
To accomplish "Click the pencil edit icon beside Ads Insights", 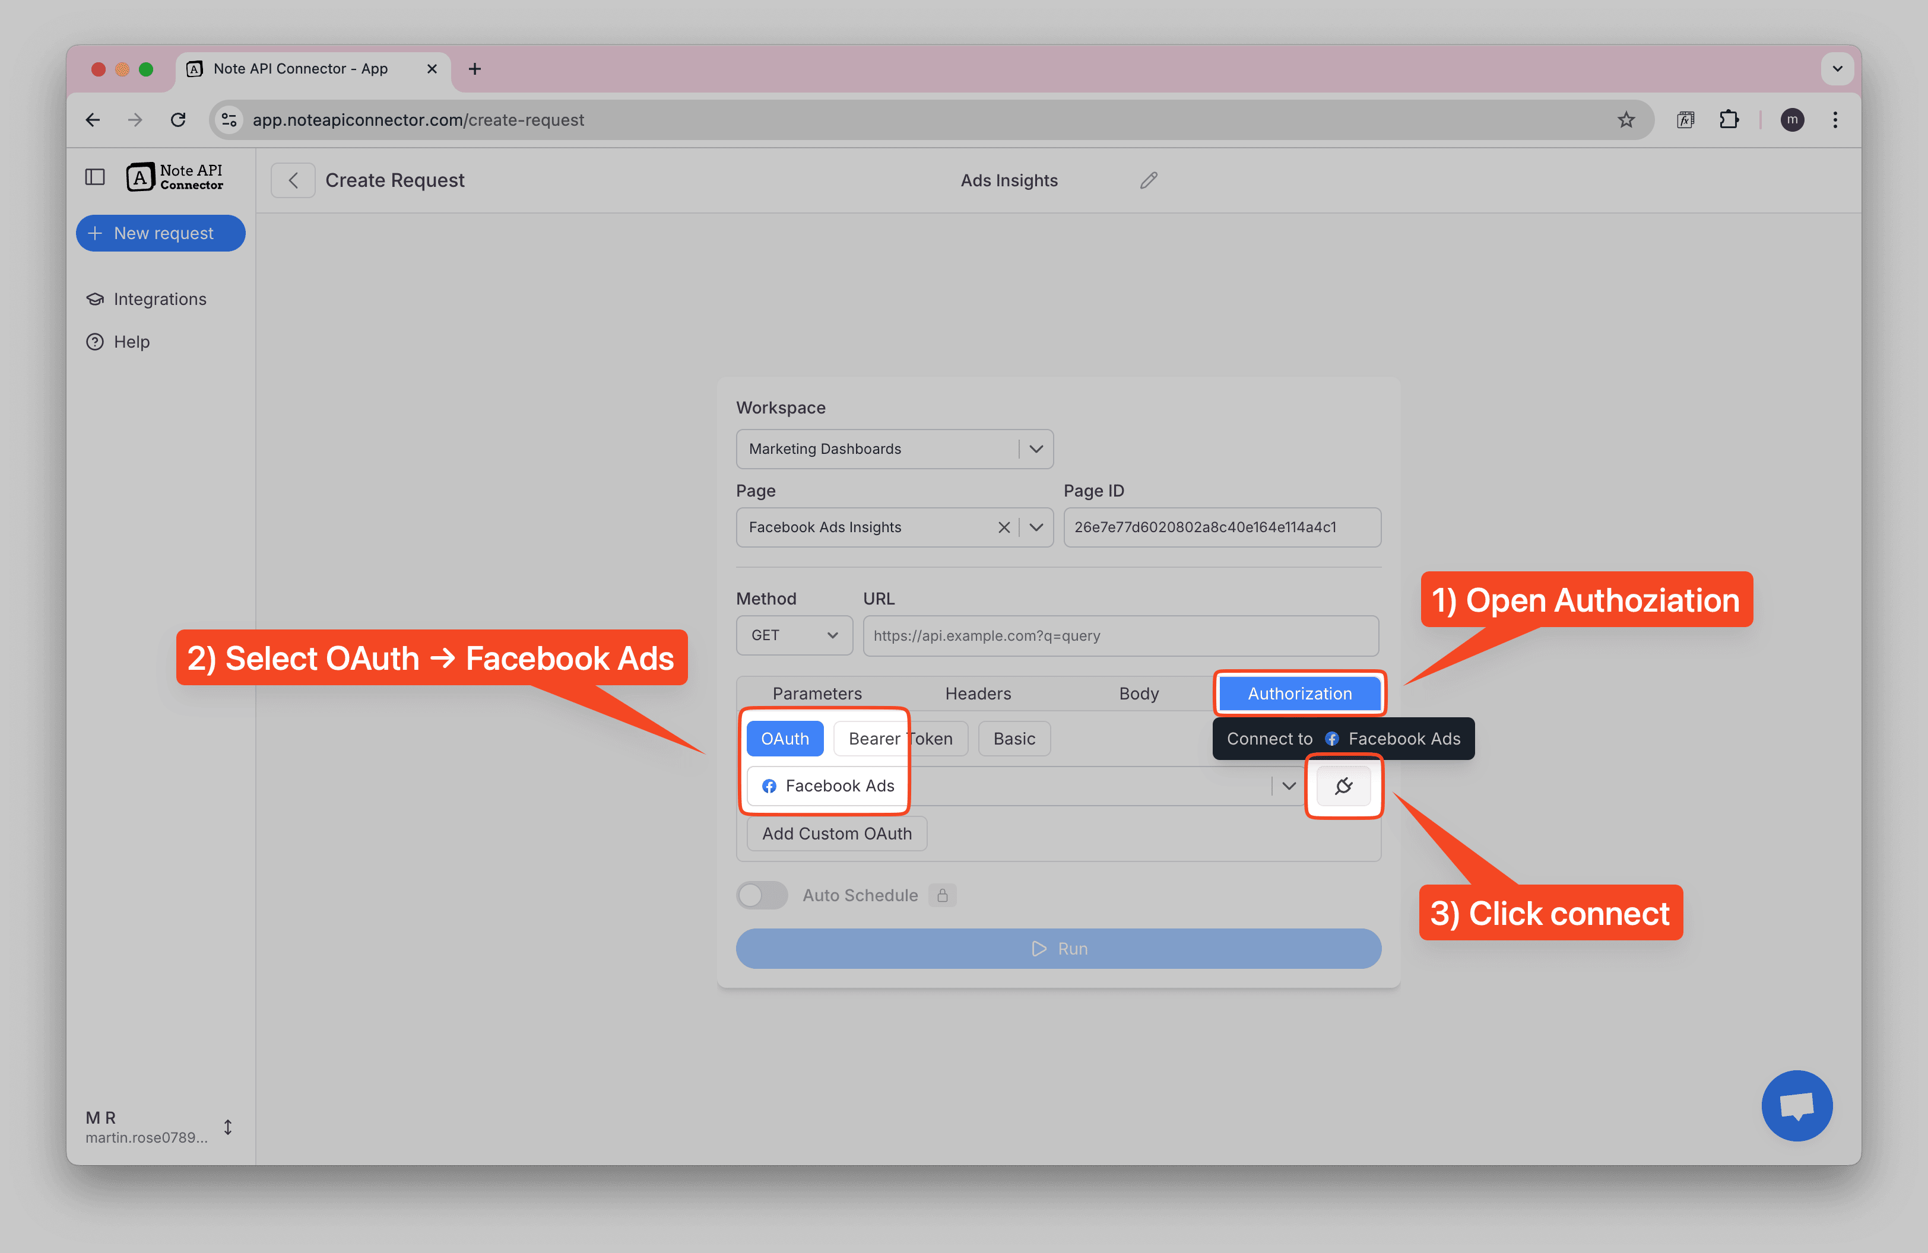I will pyautogui.click(x=1148, y=180).
